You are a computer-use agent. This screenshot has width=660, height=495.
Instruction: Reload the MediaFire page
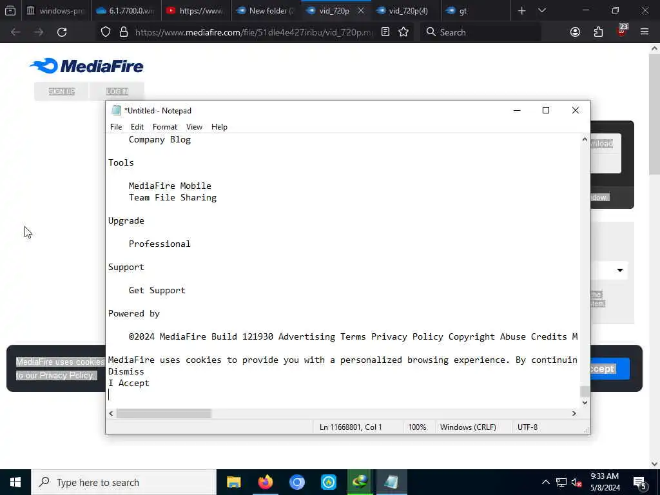[x=62, y=32]
